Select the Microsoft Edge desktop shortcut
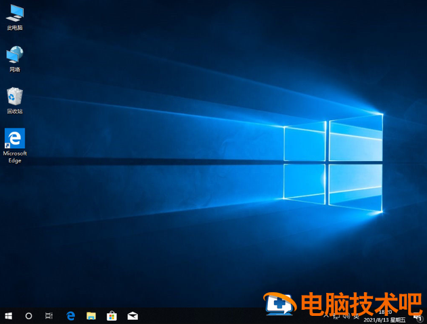 click(x=15, y=145)
